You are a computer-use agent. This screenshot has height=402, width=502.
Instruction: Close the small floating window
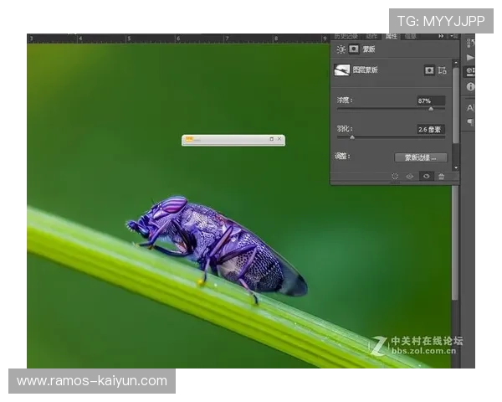click(x=279, y=139)
